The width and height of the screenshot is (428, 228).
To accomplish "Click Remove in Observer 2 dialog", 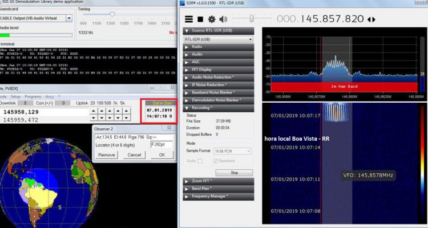I will tap(107, 155).
